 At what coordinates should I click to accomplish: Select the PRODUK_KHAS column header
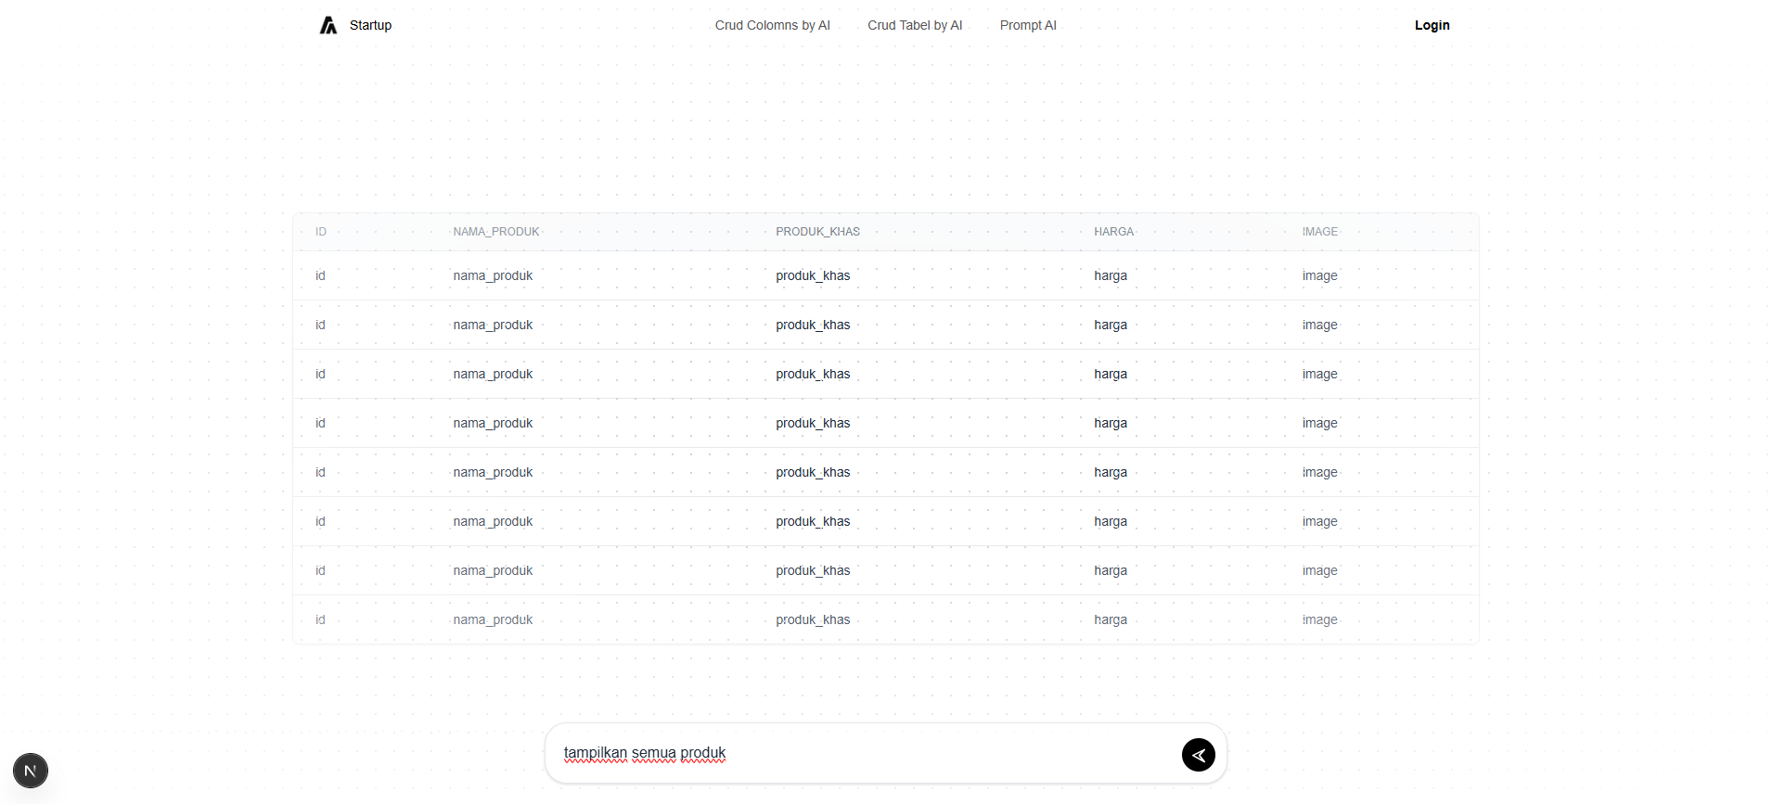[x=817, y=232]
